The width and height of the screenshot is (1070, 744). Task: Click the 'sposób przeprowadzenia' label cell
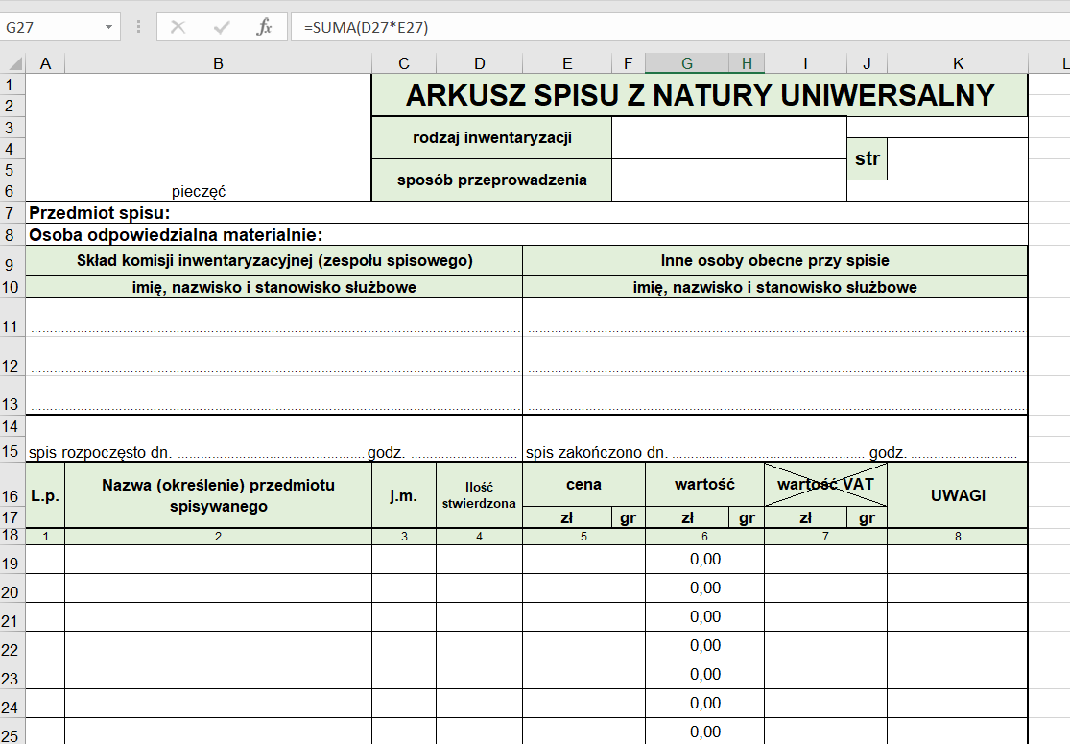click(492, 180)
